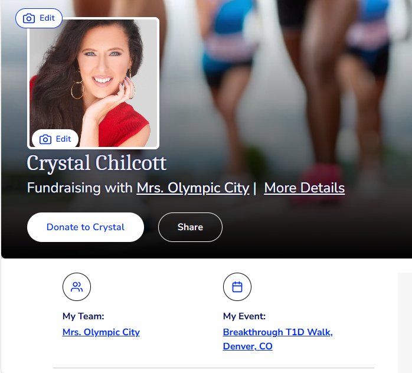Open Mrs. Olympic City link beside Fundraising with
This screenshot has height=373, width=412.
tap(193, 188)
